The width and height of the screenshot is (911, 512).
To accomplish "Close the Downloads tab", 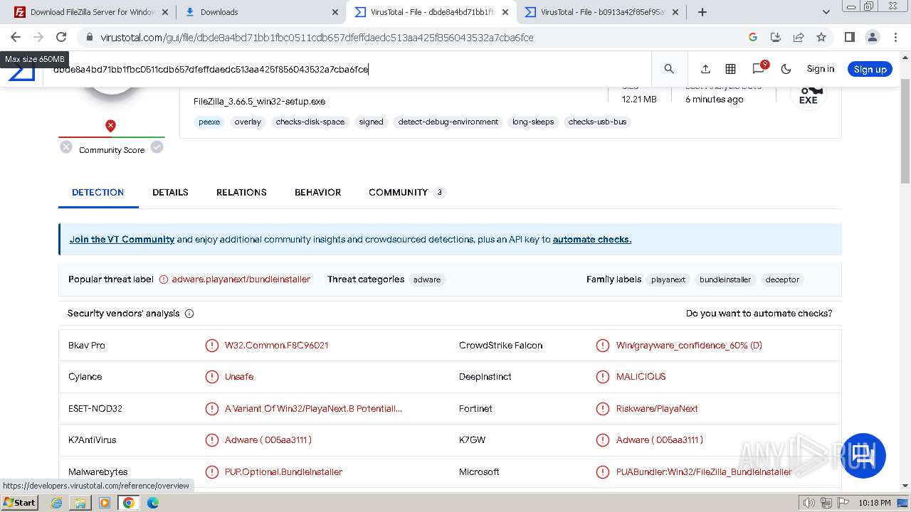I will (x=335, y=12).
